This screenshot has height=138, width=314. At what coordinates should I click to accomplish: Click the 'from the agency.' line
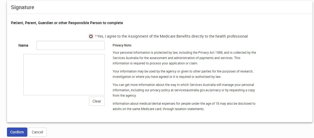[125, 96]
